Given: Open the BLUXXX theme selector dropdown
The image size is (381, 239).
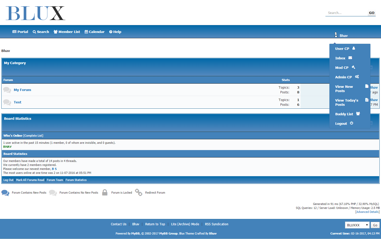Looking at the screenshot, I should point(357,225).
